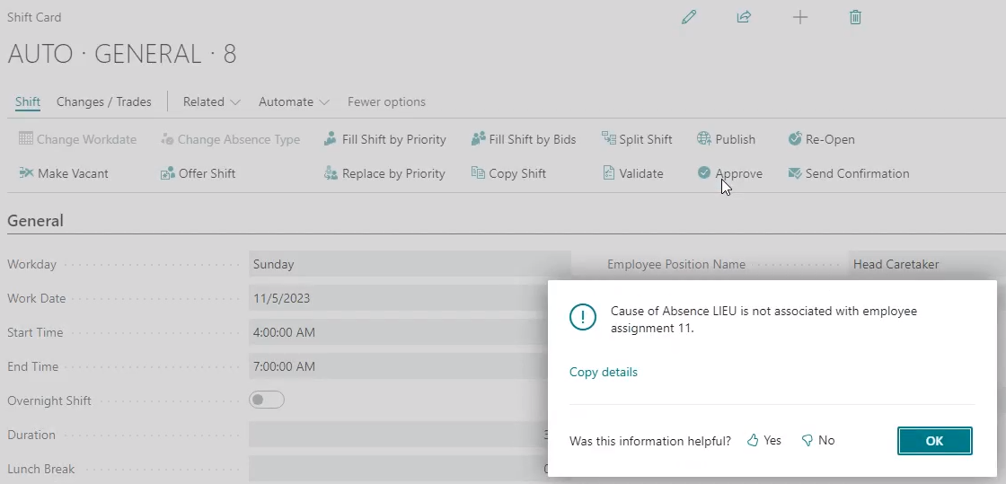The image size is (1006, 484).
Task: Click the share icon in header
Action: click(744, 17)
